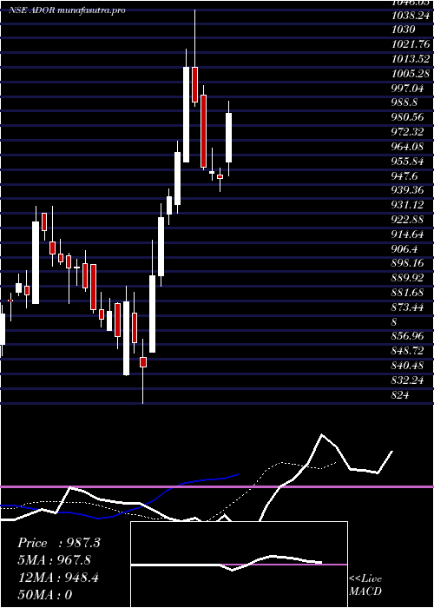Select the 856.96 price axis label

pos(408,336)
